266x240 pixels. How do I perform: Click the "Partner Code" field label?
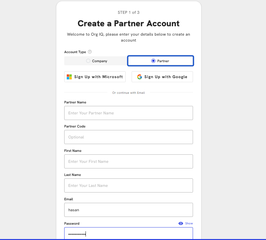tap(75, 127)
